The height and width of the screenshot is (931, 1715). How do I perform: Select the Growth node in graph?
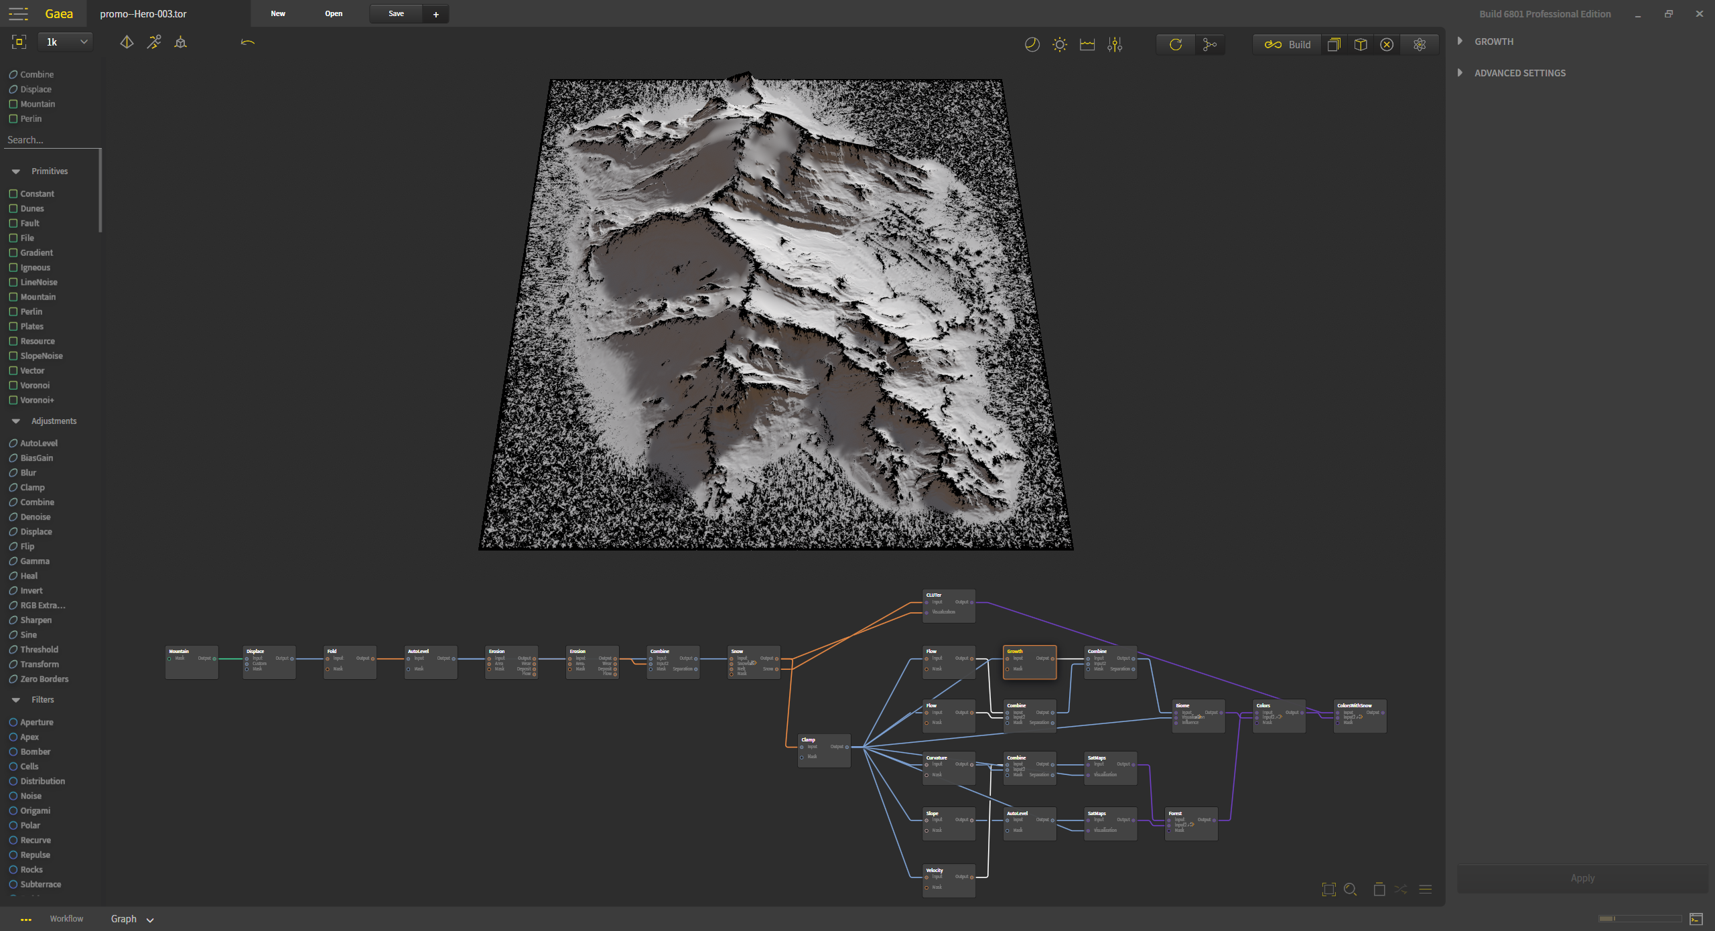coord(1030,662)
